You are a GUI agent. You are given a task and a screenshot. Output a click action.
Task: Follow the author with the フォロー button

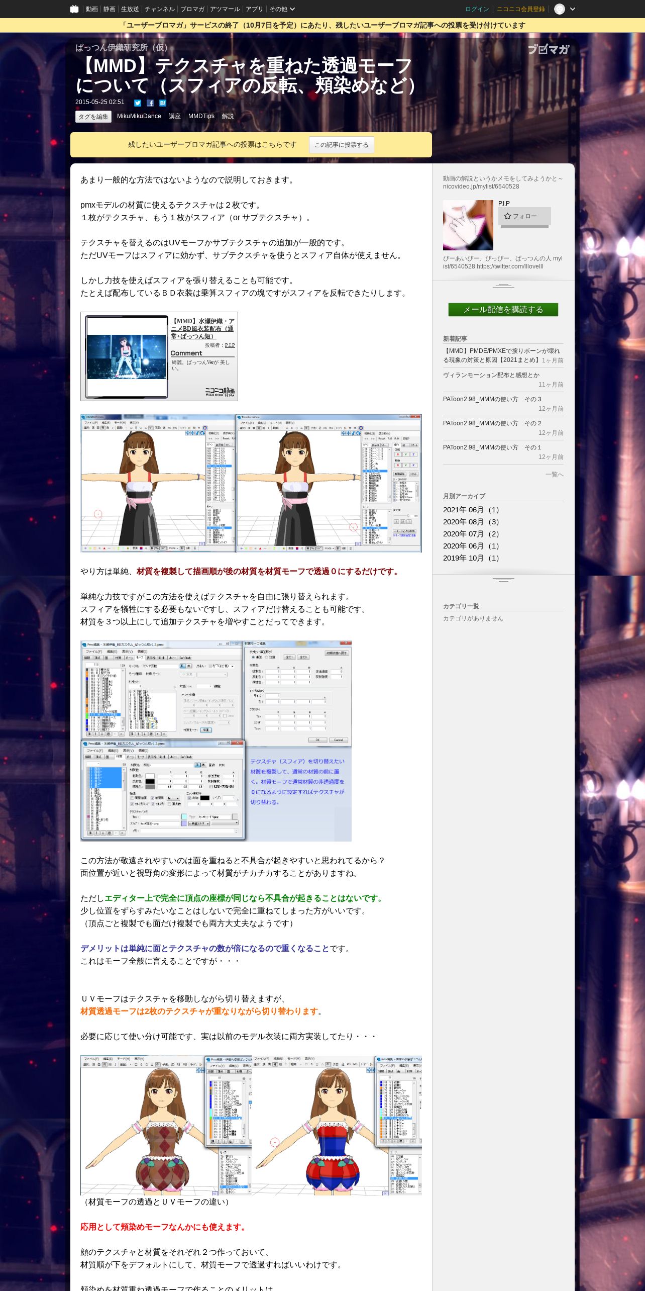(x=524, y=216)
